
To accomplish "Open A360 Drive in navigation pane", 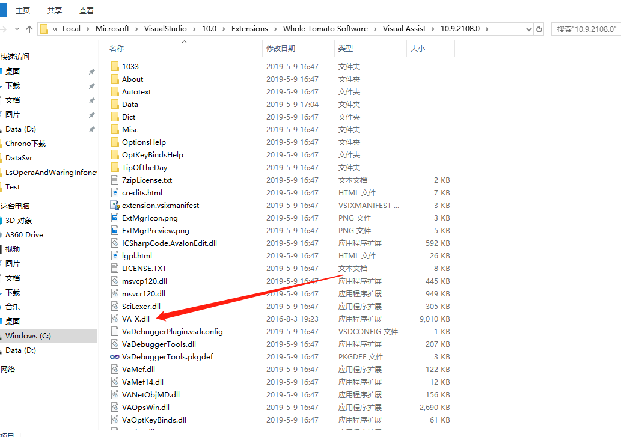I will pyautogui.click(x=24, y=235).
